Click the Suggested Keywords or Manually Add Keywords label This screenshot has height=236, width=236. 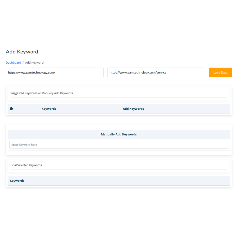pos(41,93)
